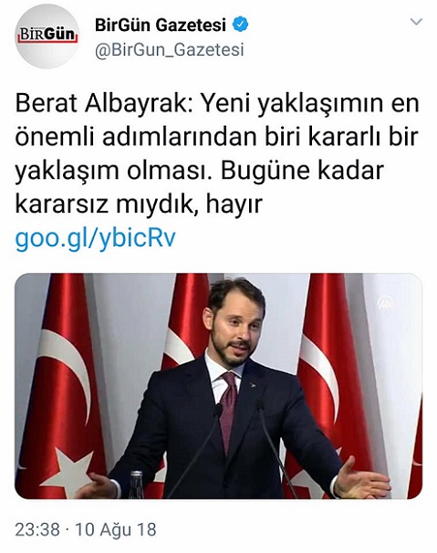Click the word hayır ending the tweet
The image size is (437, 553).
click(x=234, y=205)
